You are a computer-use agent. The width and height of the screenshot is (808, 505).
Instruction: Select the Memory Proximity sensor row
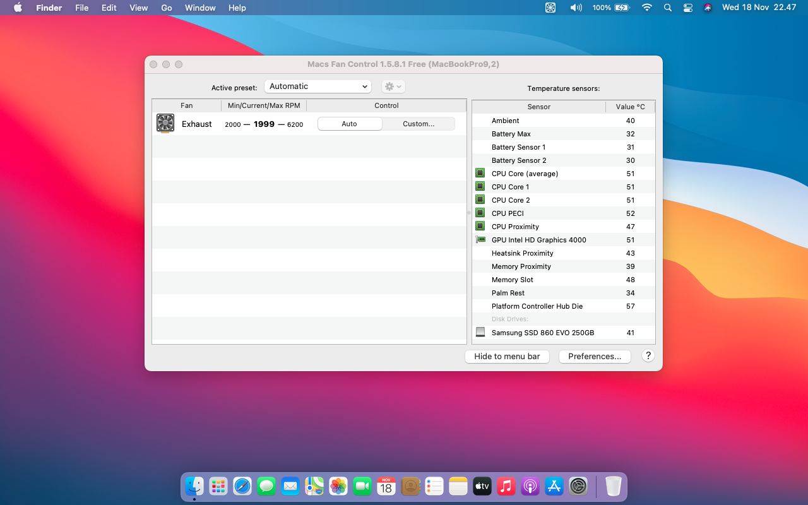[x=564, y=266]
